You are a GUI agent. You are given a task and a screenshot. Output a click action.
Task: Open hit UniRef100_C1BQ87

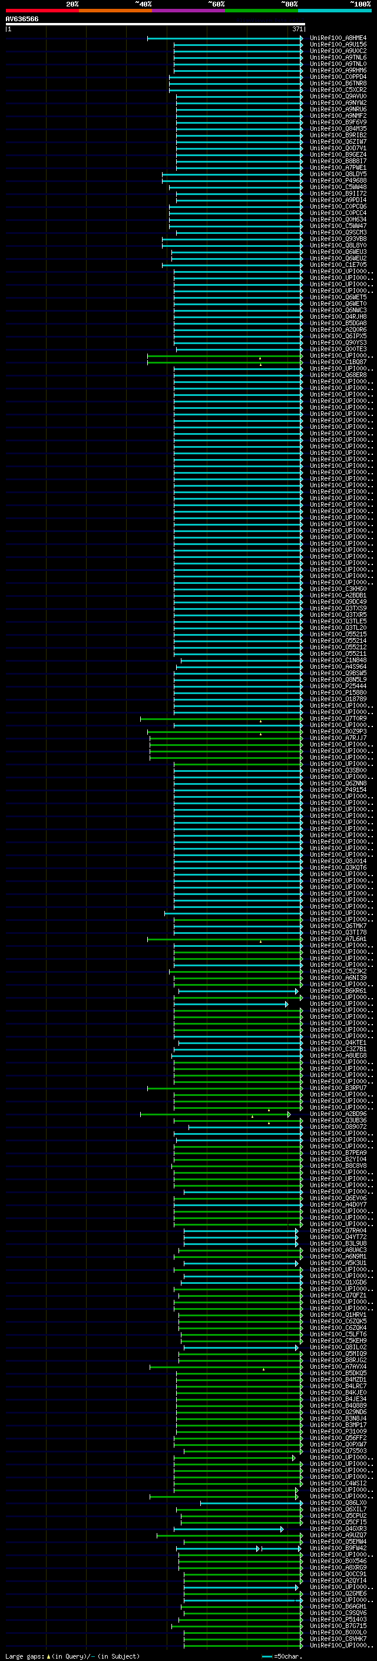338,362
